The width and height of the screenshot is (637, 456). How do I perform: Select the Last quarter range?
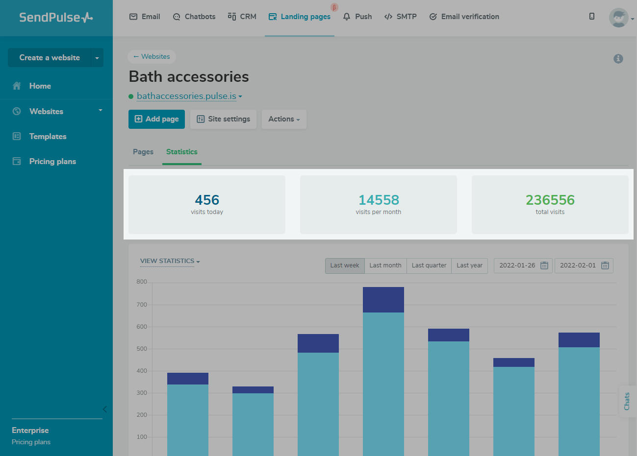click(429, 265)
